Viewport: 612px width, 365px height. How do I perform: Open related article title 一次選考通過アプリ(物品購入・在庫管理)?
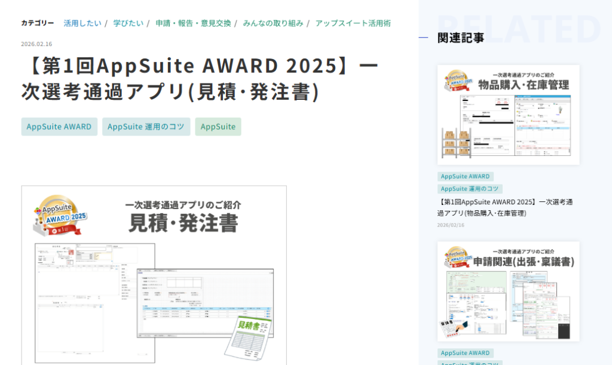[x=505, y=207]
